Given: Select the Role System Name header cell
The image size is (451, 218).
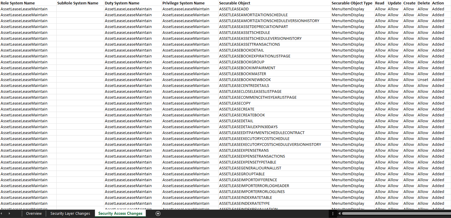Looking at the screenshot, I should point(18,3).
